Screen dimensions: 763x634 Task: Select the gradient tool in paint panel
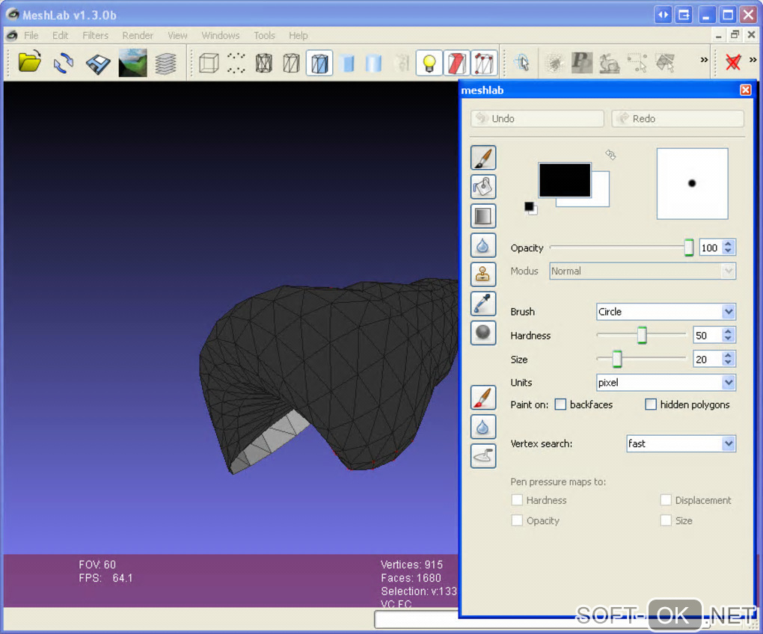click(483, 216)
